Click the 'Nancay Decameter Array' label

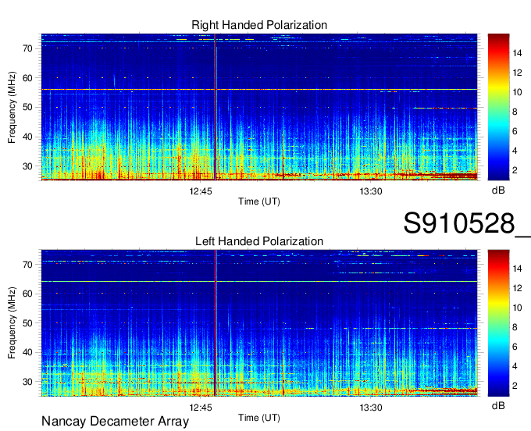point(115,422)
